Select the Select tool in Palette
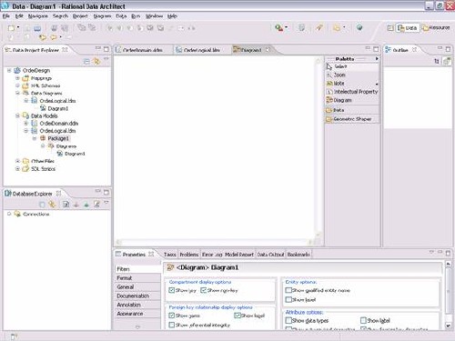Viewport: 455px width, 341px height. point(352,66)
